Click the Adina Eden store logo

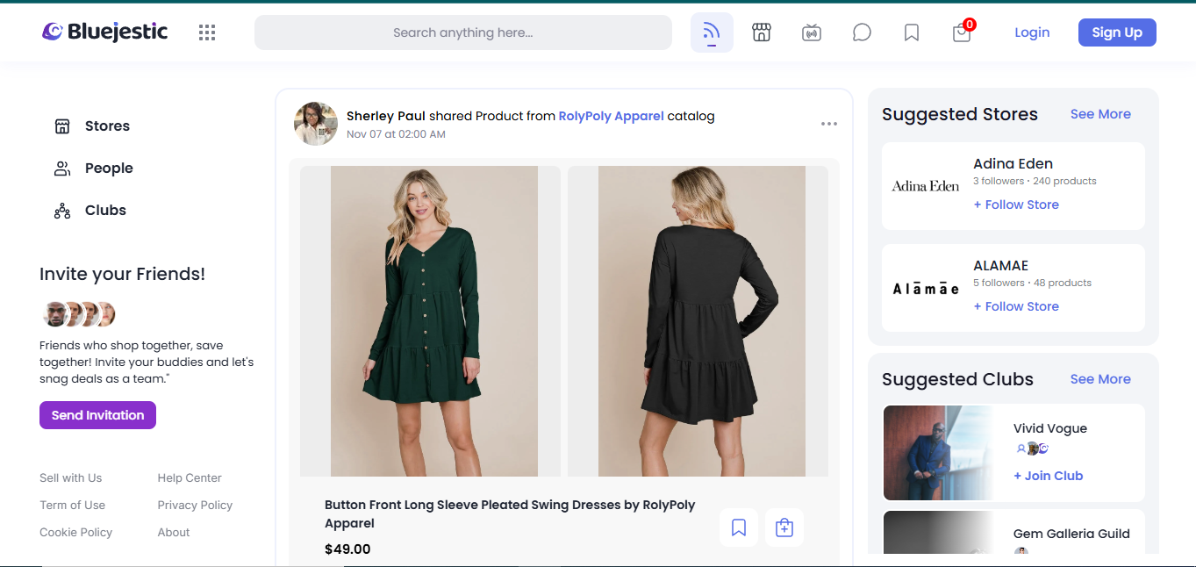(926, 186)
